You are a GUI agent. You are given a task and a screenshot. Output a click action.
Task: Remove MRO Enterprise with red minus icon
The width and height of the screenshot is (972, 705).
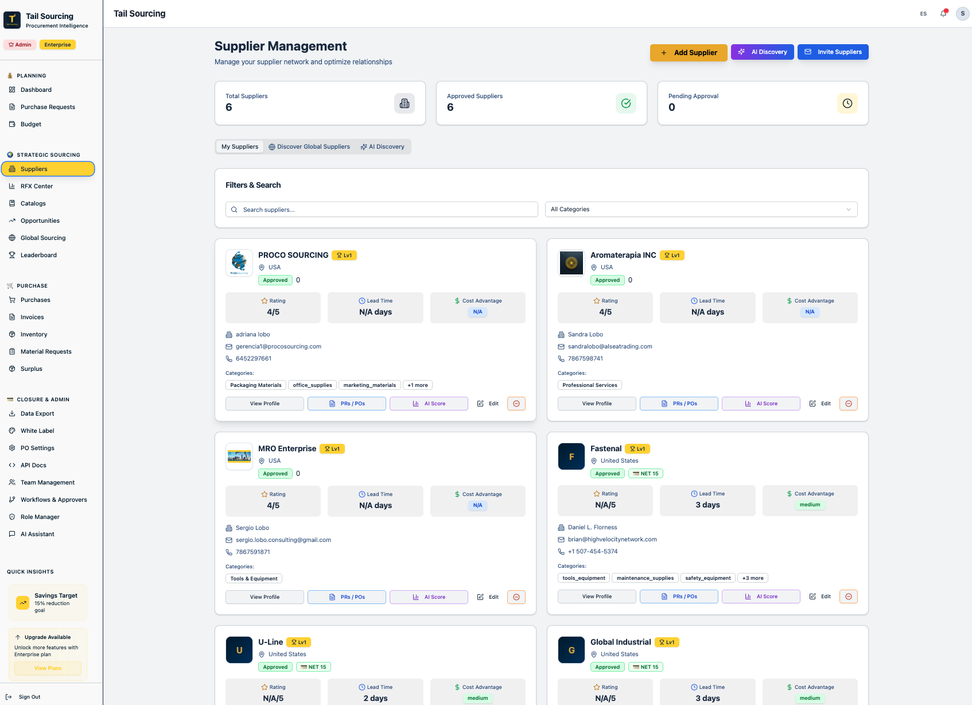516,597
